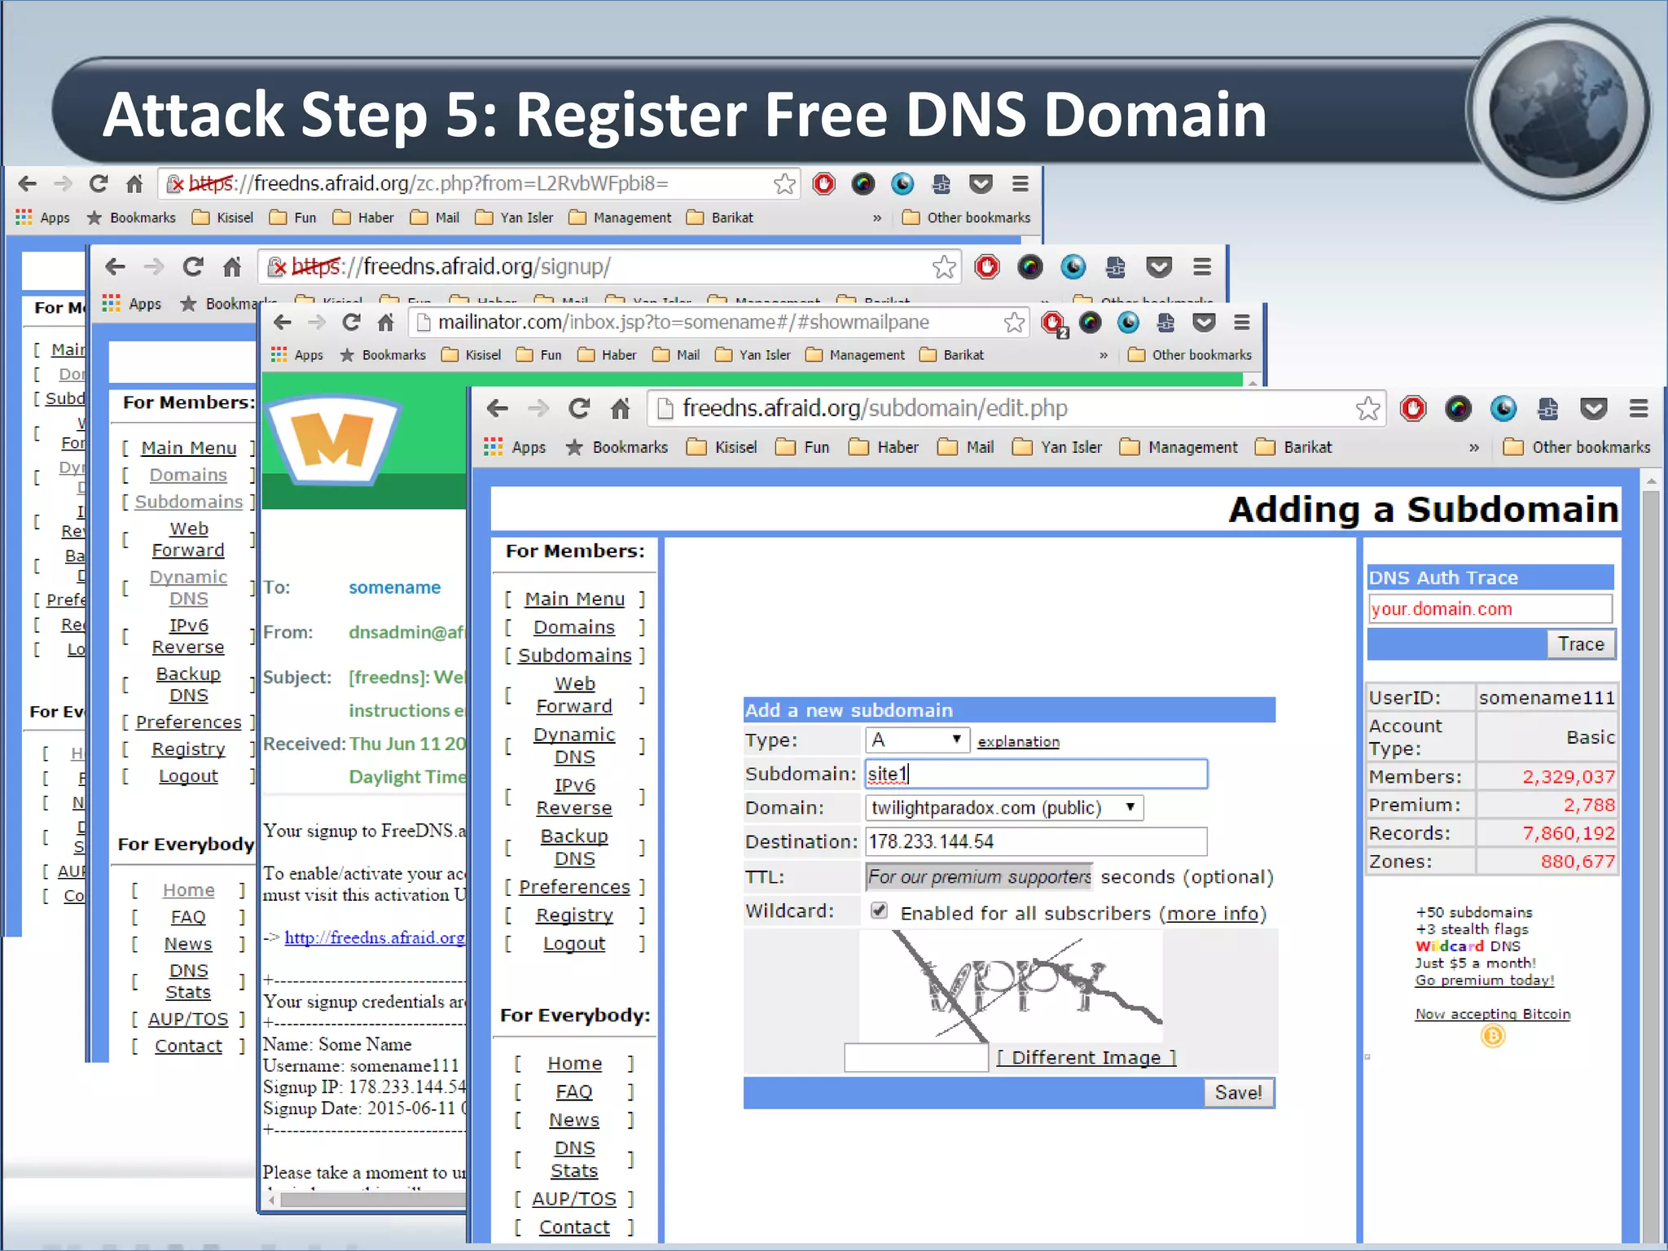Viewport: 1668px width, 1251px height.
Task: Click more info link beside Wildcard
Action: pyautogui.click(x=1213, y=914)
